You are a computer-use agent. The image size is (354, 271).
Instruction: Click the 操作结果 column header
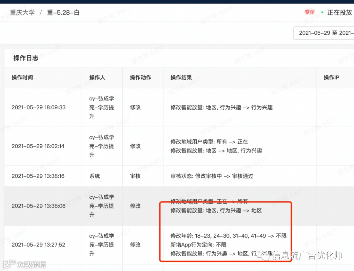pyautogui.click(x=181, y=78)
